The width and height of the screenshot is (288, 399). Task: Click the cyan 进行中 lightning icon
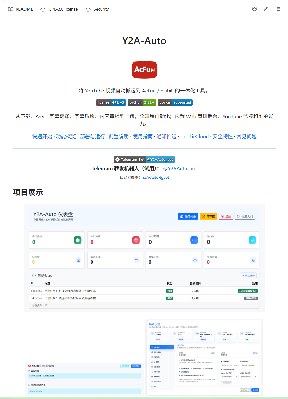[252, 240]
